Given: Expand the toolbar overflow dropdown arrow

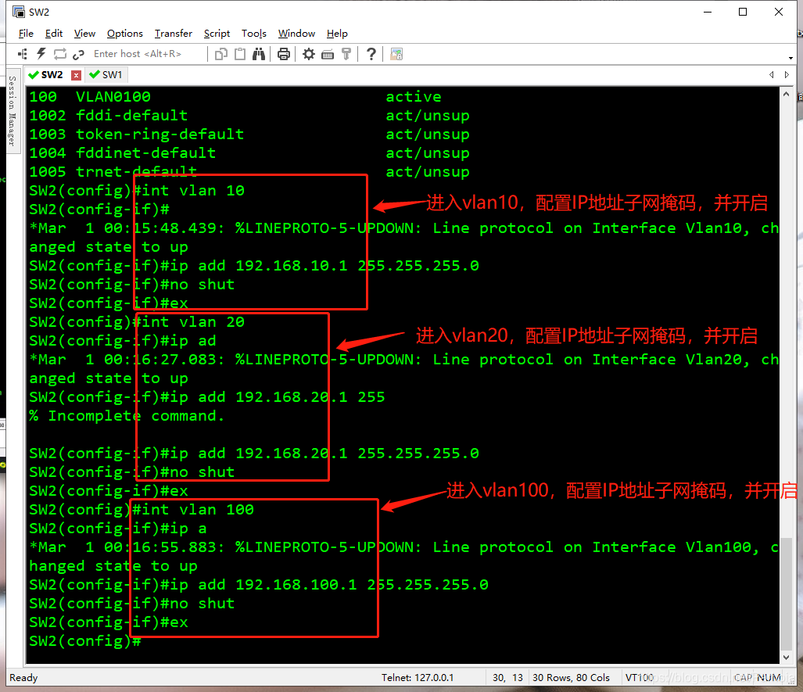Looking at the screenshot, I should pos(790,58).
